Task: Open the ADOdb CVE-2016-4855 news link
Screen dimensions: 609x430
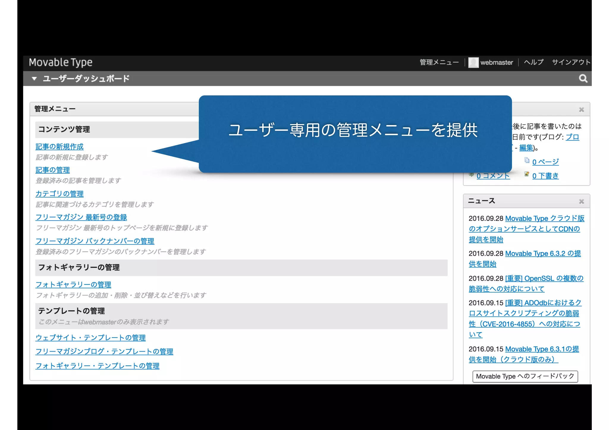Action: click(x=525, y=319)
